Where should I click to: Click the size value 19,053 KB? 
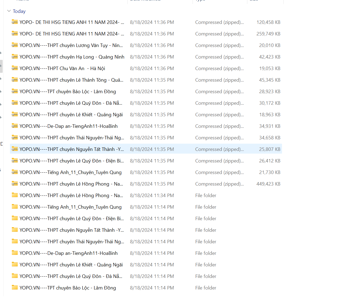(x=270, y=68)
